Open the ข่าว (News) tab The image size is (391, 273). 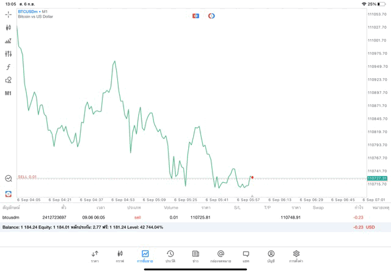(195, 256)
